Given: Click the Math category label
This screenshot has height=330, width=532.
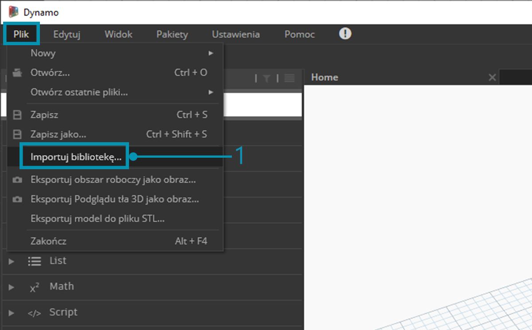Looking at the screenshot, I should tap(62, 287).
